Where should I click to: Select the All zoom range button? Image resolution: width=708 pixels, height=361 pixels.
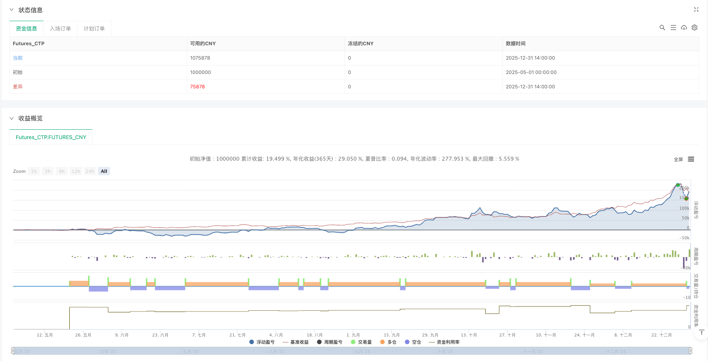click(104, 171)
